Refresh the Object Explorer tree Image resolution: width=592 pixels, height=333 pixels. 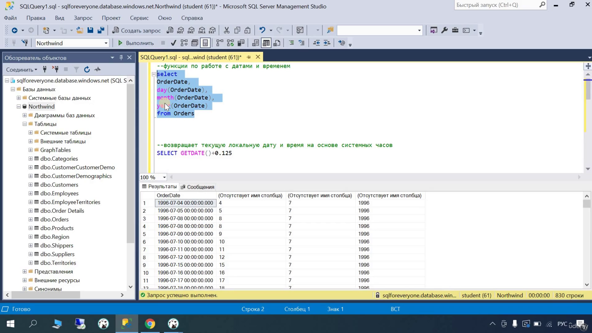(x=87, y=69)
